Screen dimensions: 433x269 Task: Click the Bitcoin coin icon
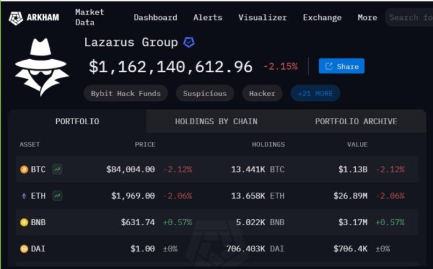[24, 169]
